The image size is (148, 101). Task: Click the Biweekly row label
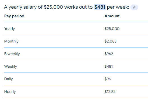(12, 54)
